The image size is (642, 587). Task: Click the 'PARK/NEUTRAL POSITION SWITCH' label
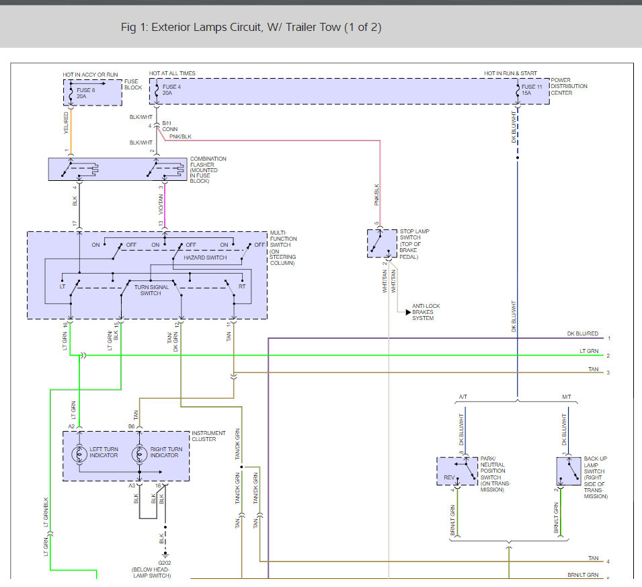coord(495,474)
